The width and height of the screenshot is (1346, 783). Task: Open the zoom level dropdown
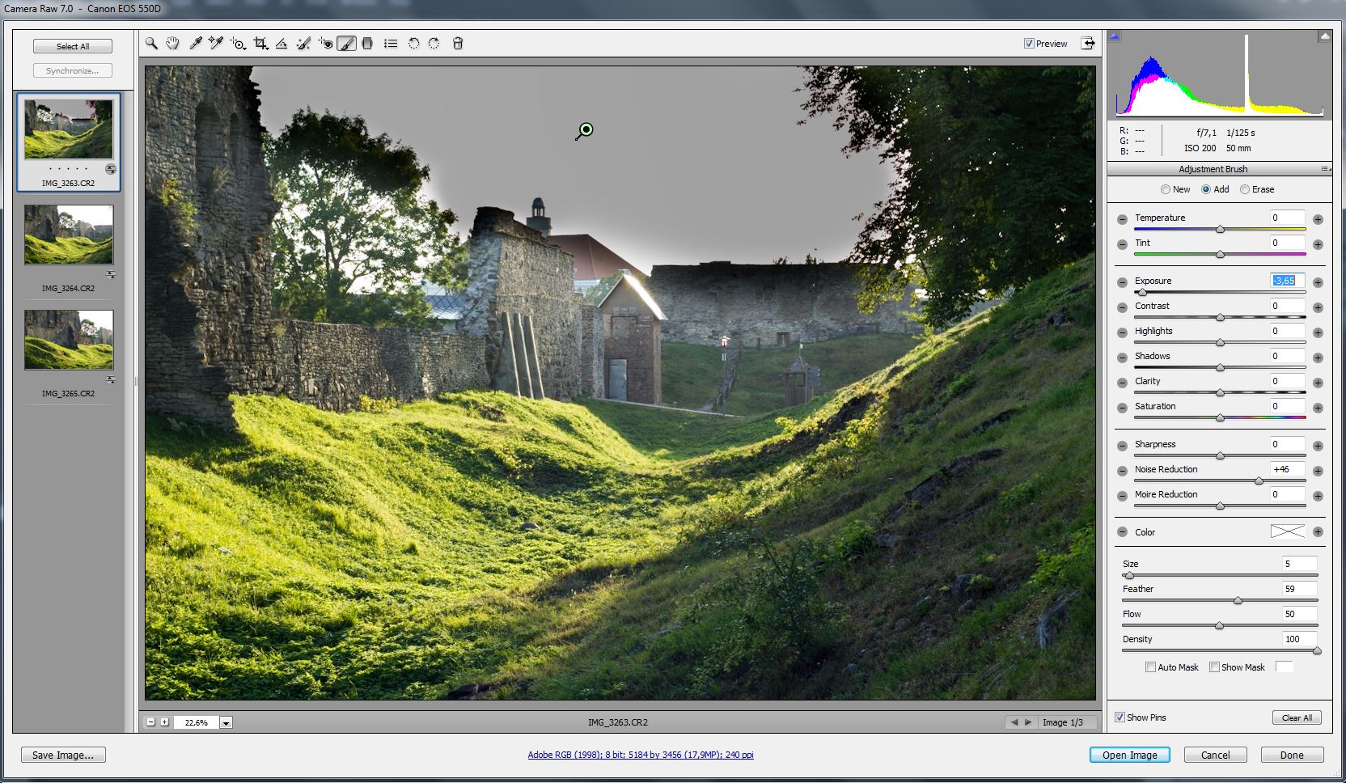(226, 723)
